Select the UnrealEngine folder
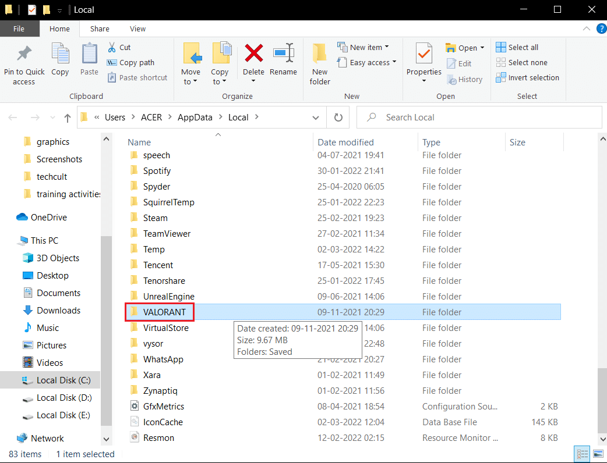 coord(169,297)
